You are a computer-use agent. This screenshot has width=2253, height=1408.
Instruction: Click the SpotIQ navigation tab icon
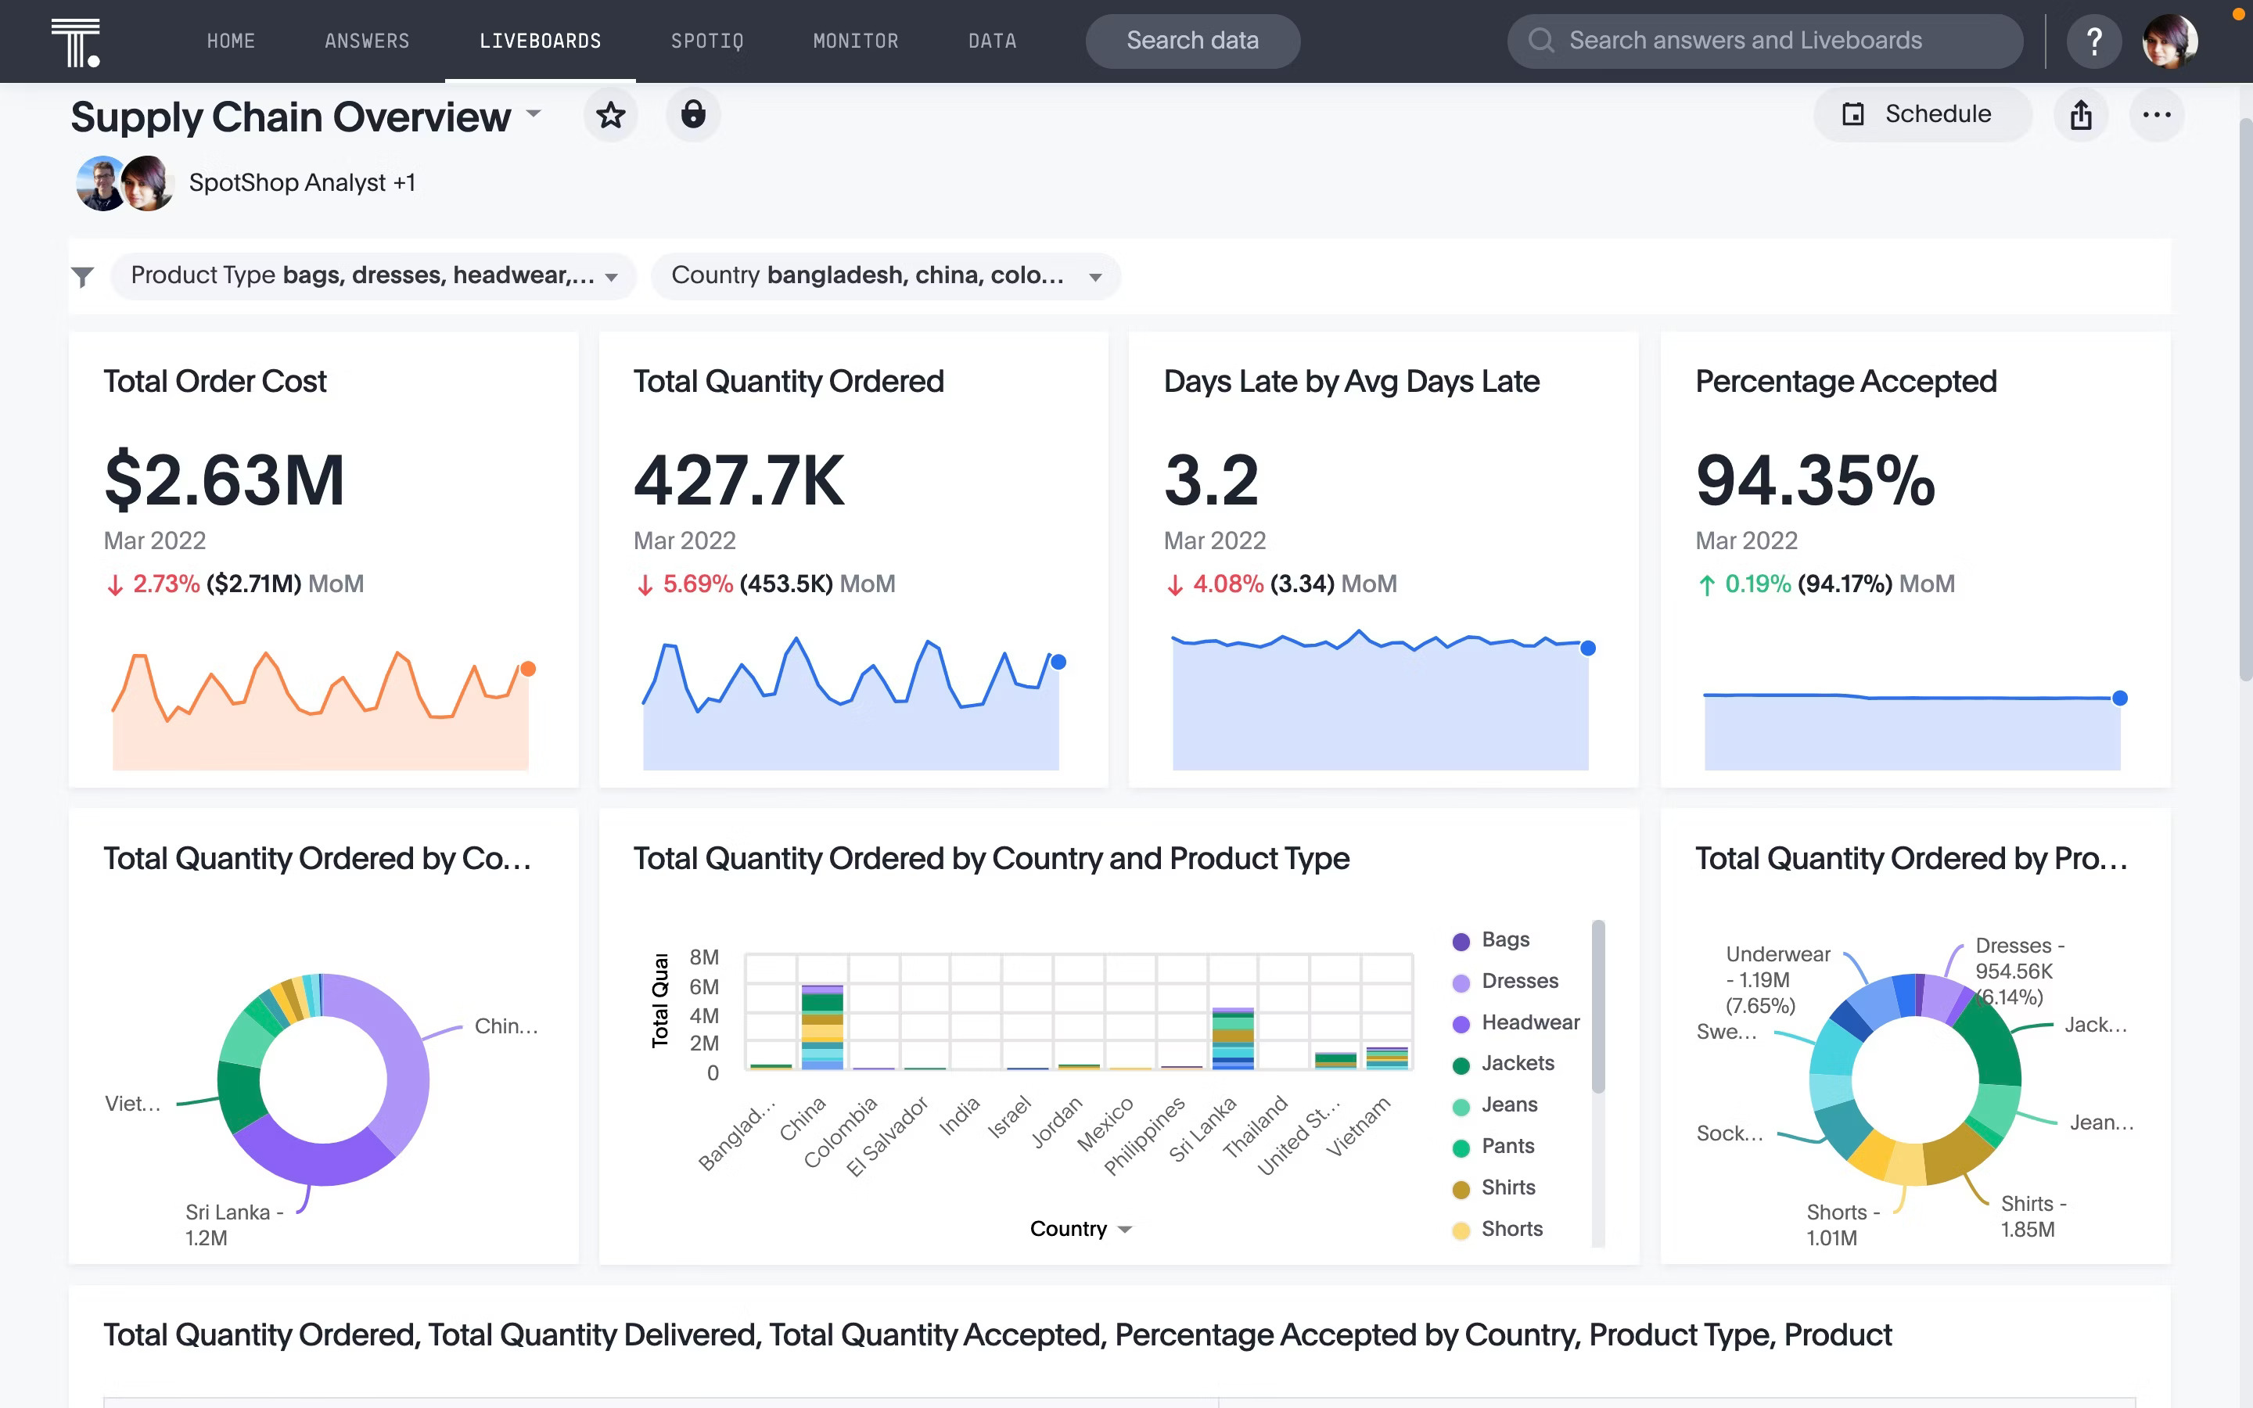pos(707,41)
